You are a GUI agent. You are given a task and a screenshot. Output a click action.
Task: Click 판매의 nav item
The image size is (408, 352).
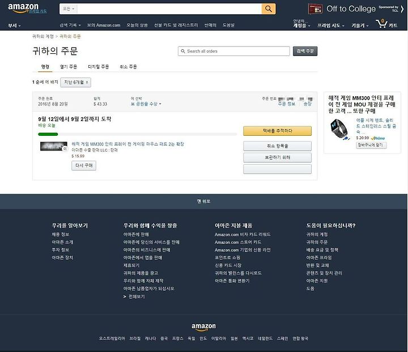click(210, 25)
